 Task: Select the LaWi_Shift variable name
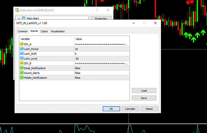point(30,54)
